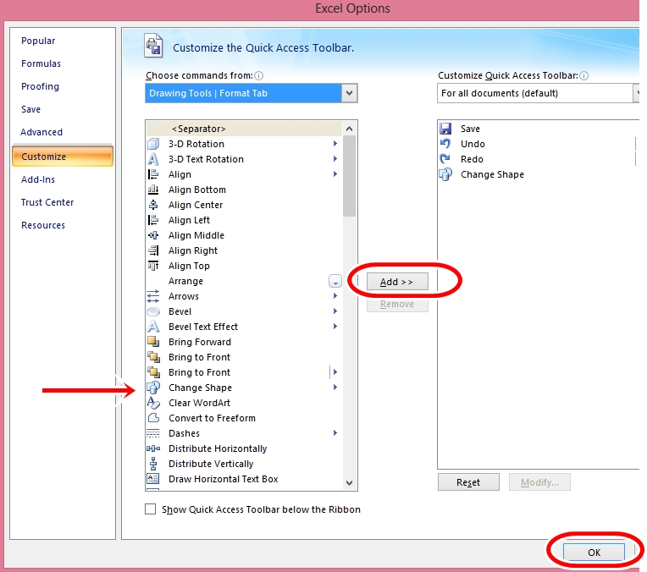Select the <Separator> list entry
The width and height of the screenshot is (647, 572).
tap(244, 129)
